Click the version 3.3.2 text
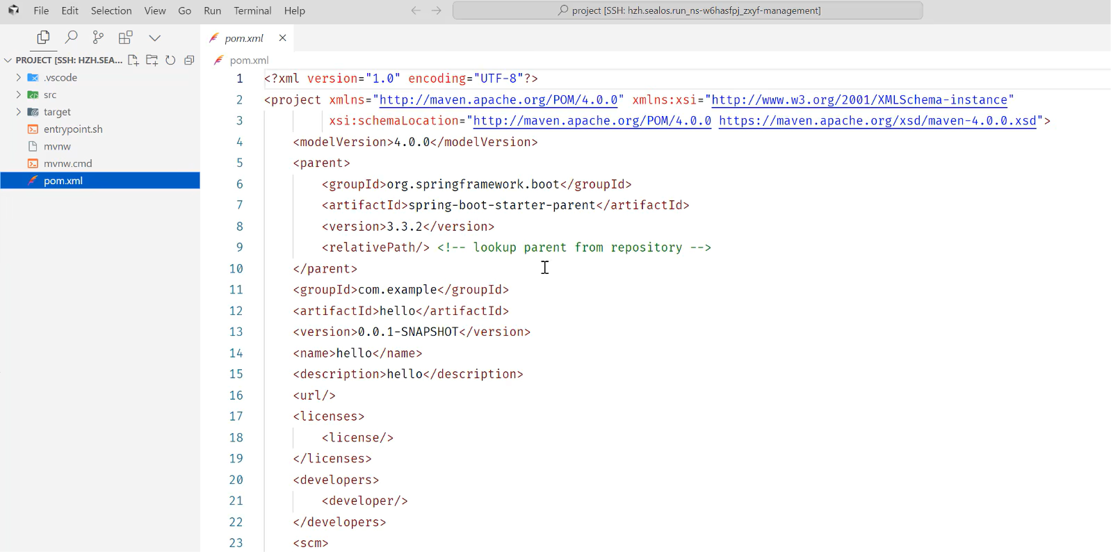This screenshot has width=1111, height=552. 405,227
